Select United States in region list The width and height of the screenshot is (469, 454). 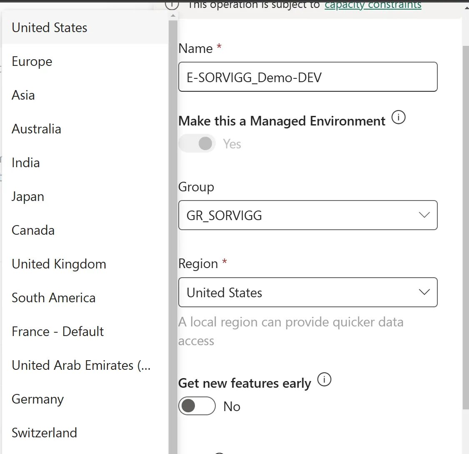pyautogui.click(x=85, y=28)
